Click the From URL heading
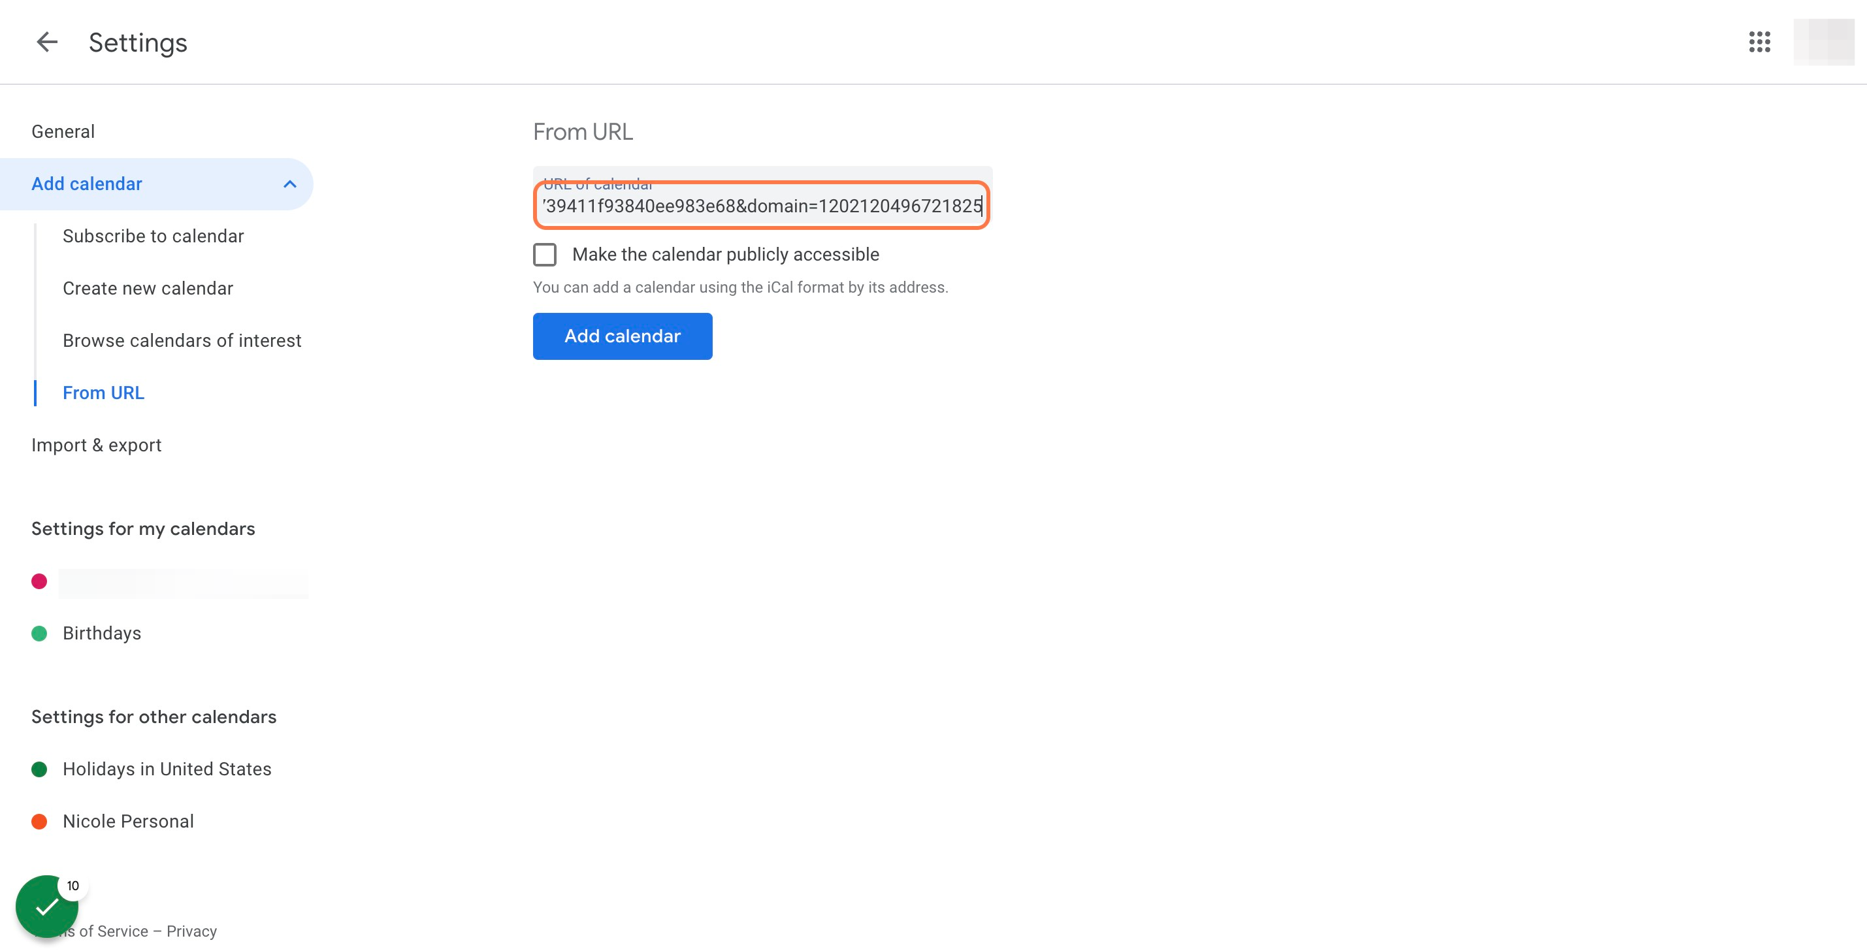 [x=583, y=132]
